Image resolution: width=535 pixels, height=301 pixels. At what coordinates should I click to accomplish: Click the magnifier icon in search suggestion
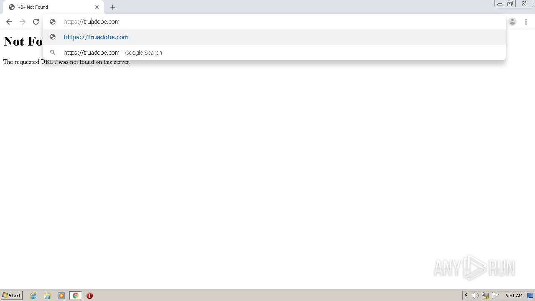(x=53, y=53)
